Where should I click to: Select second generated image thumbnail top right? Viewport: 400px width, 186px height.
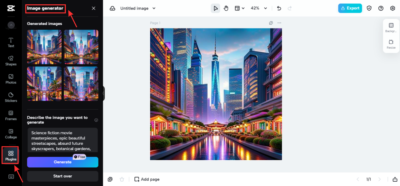click(81, 47)
